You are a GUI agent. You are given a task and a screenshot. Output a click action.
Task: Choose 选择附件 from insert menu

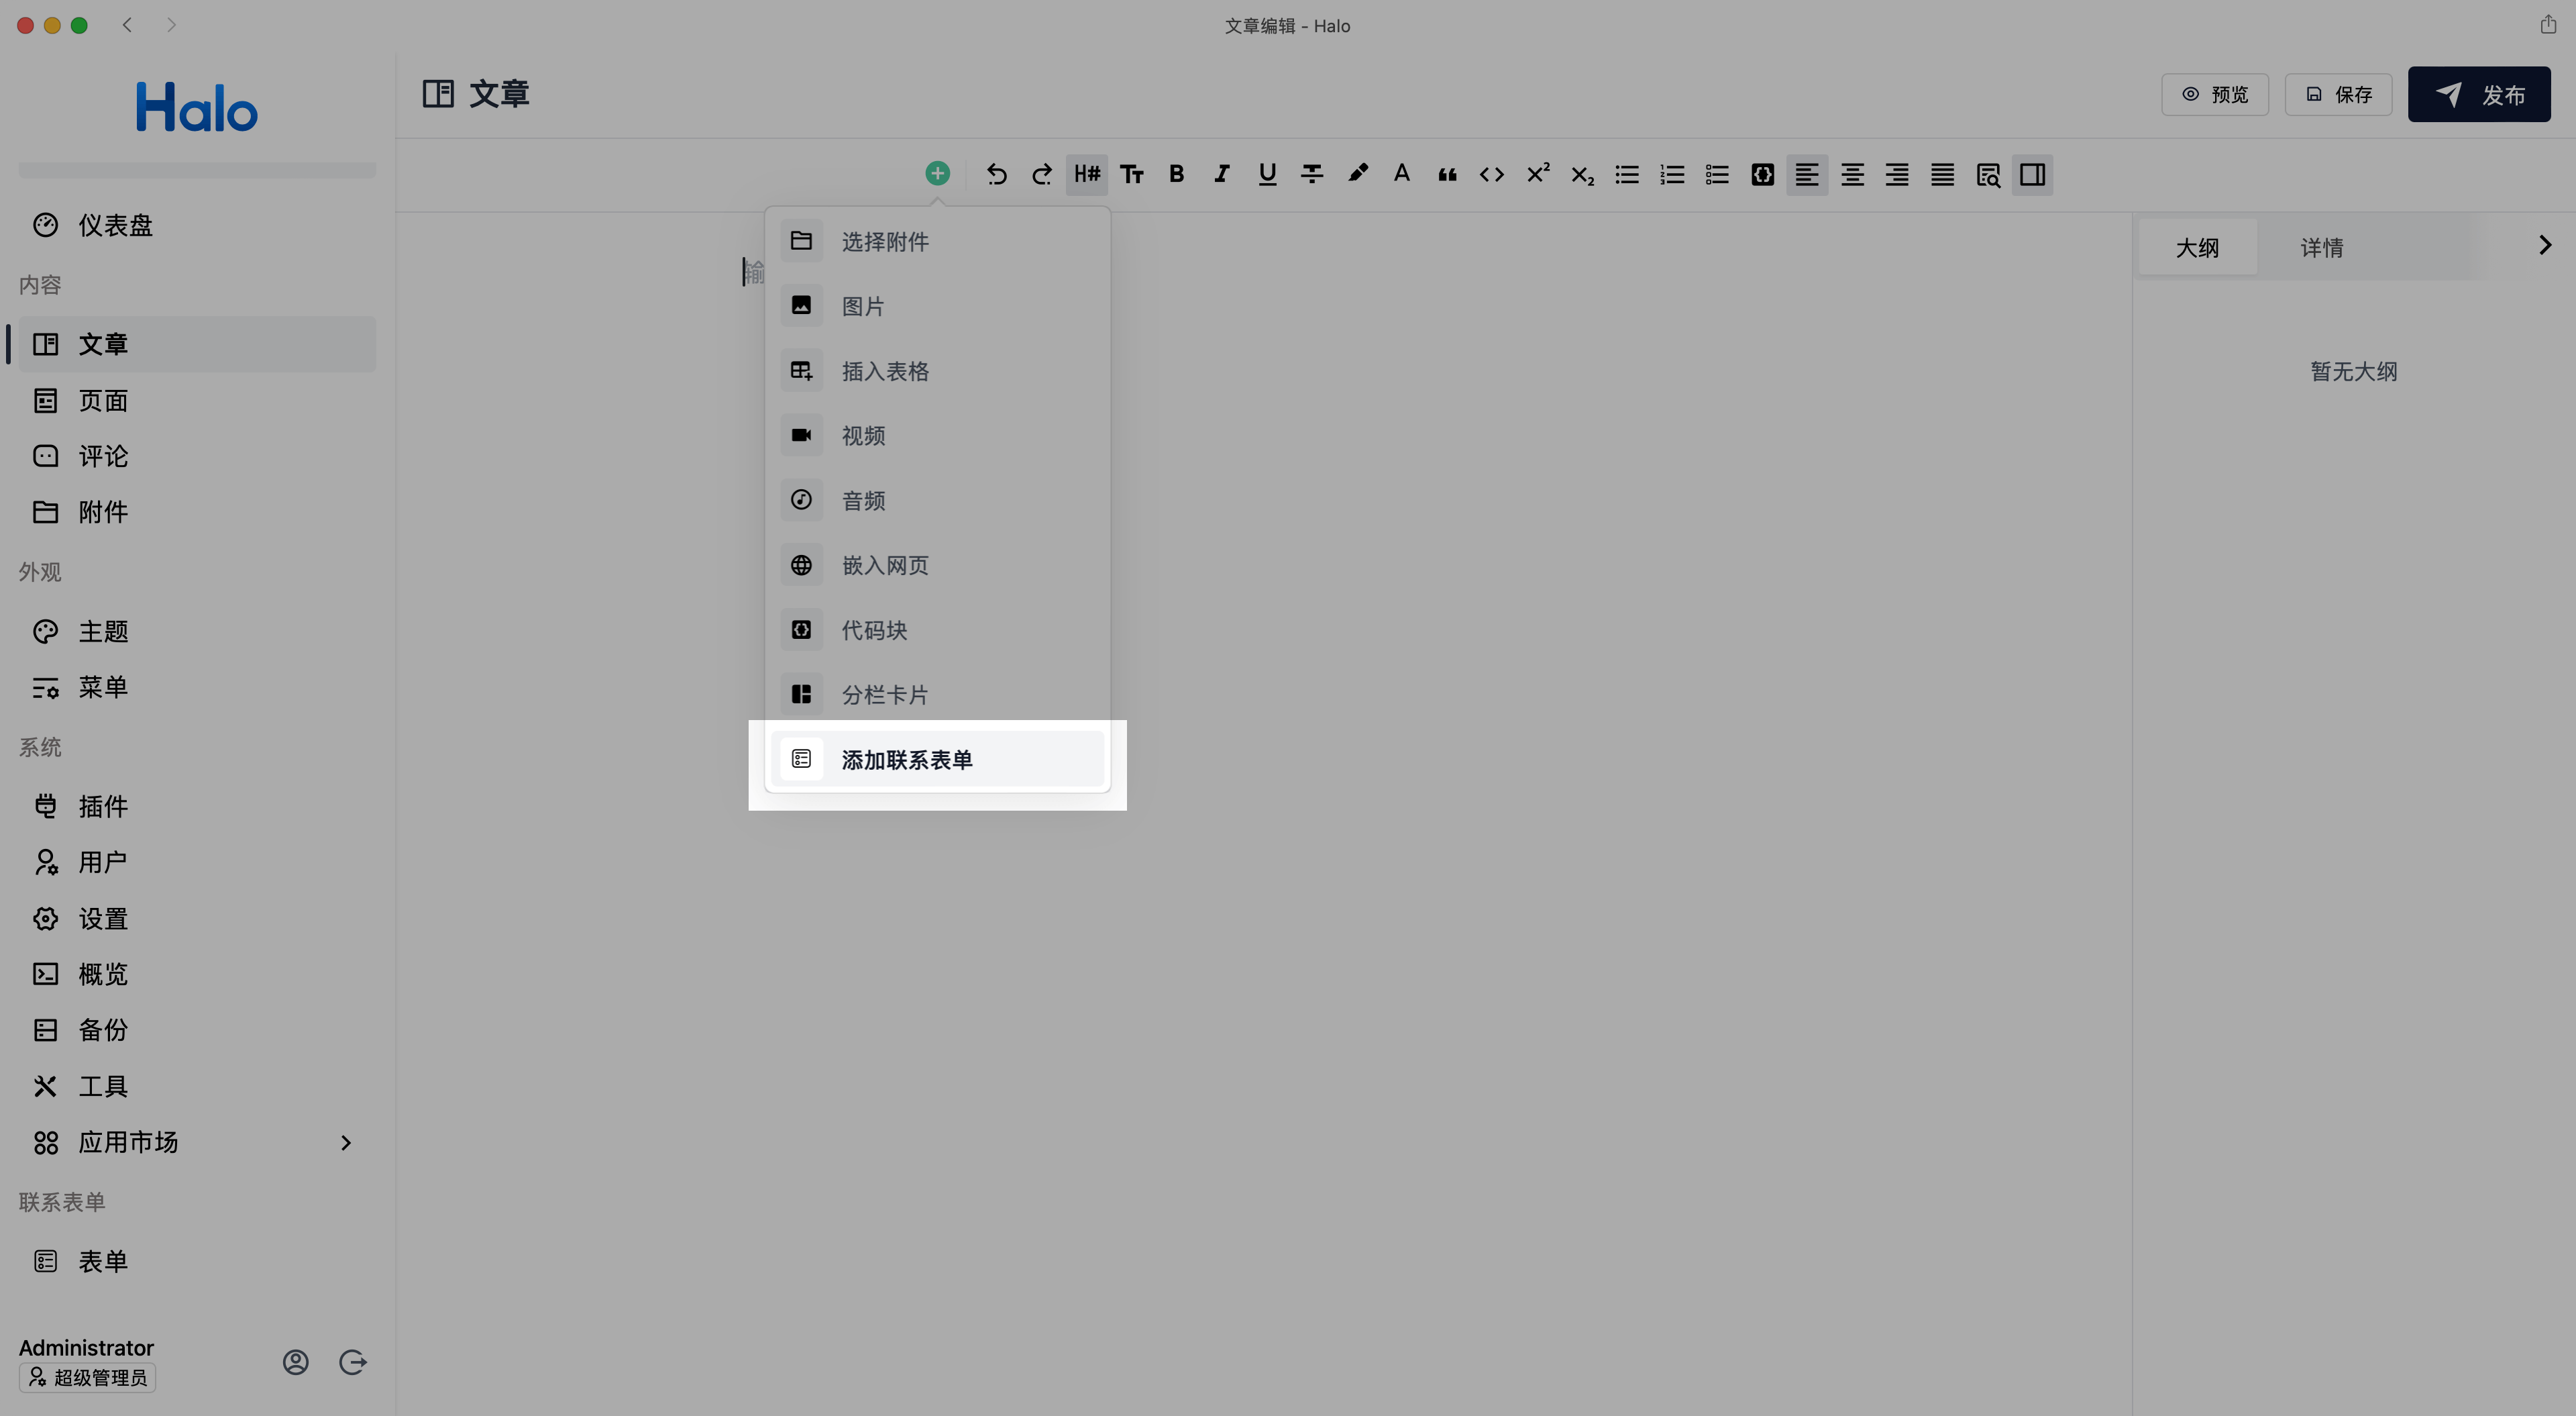pyautogui.click(x=937, y=241)
